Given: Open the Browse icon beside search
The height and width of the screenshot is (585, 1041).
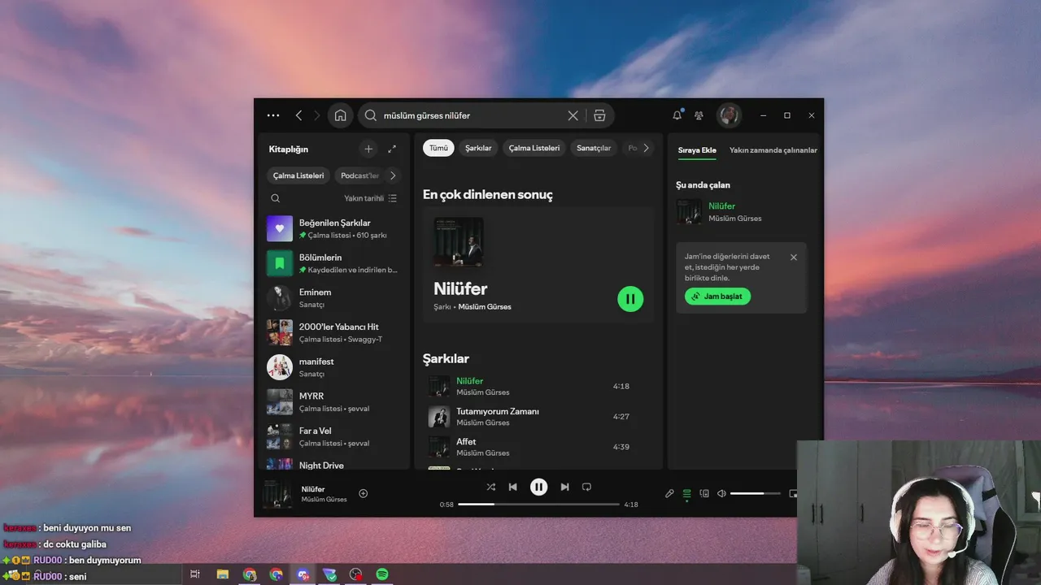Looking at the screenshot, I should pos(599,115).
